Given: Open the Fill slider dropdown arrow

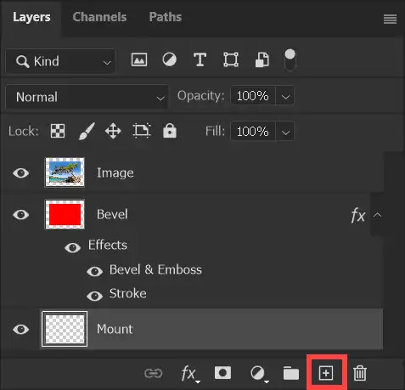Looking at the screenshot, I should [x=285, y=131].
